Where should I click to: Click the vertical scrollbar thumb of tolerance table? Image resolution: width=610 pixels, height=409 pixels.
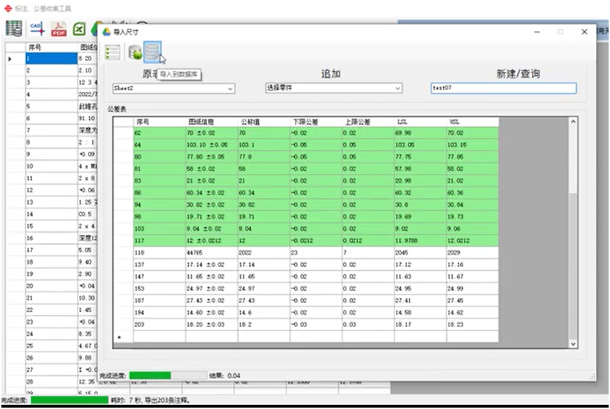click(x=573, y=265)
